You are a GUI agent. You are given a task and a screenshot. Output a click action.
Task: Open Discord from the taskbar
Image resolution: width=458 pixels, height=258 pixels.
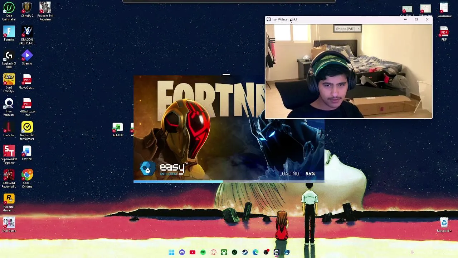182,252
